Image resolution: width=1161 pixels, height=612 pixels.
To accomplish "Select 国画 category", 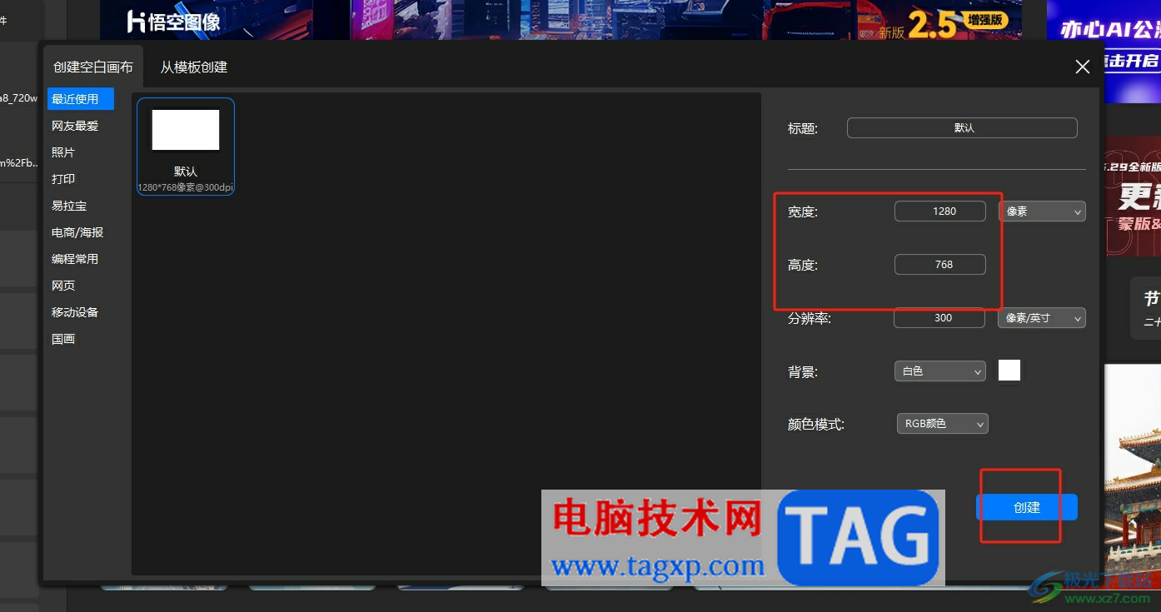I will pos(63,339).
